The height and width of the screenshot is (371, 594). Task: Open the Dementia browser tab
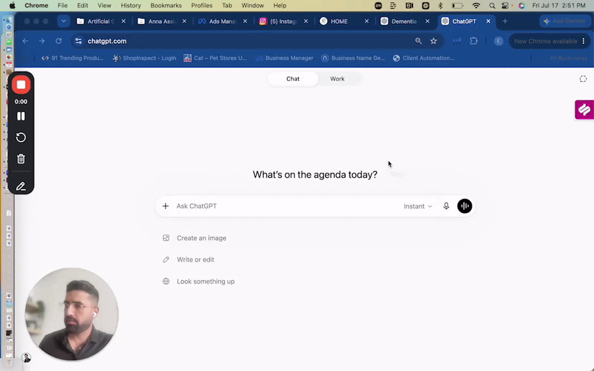tap(405, 21)
